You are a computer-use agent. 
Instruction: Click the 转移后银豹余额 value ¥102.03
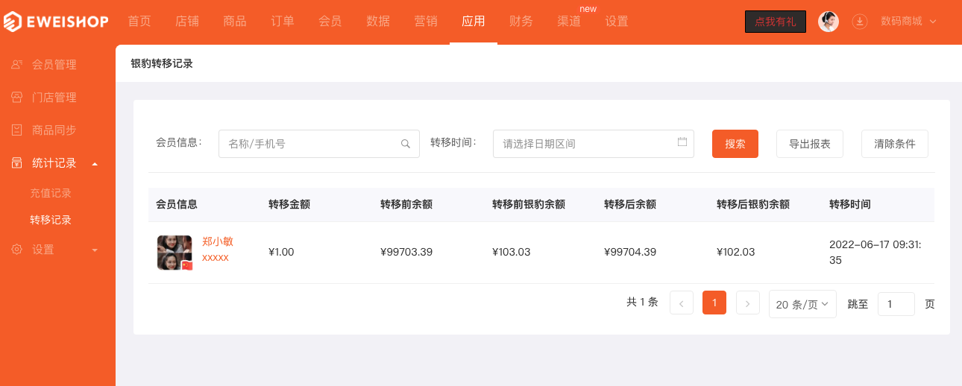tap(736, 252)
